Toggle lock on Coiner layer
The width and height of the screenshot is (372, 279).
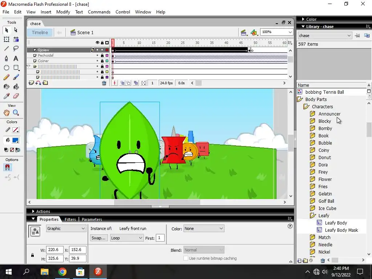click(102, 61)
